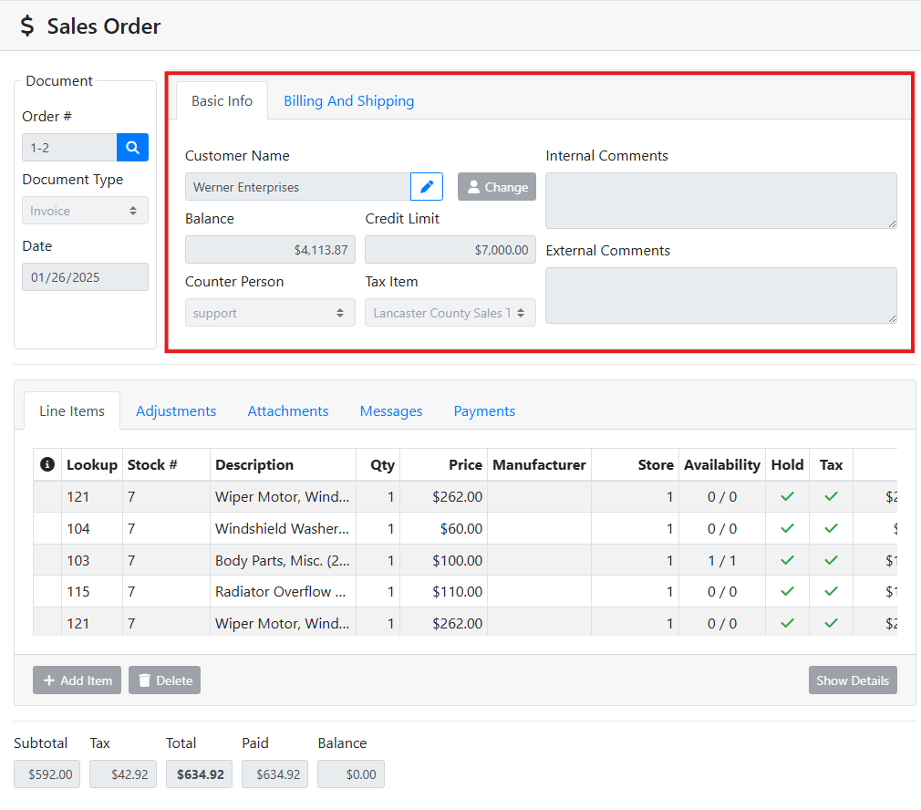
Task: Toggle Tax checkmark for Body Parts row
Action: pyautogui.click(x=831, y=560)
